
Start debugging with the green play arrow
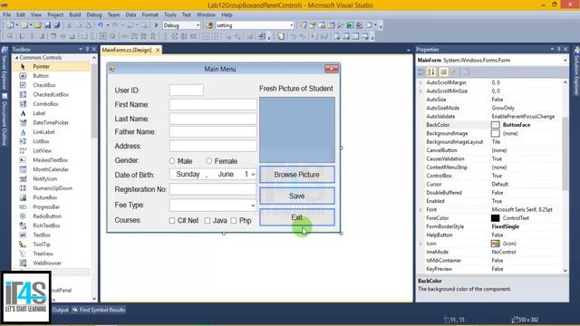pos(156,25)
